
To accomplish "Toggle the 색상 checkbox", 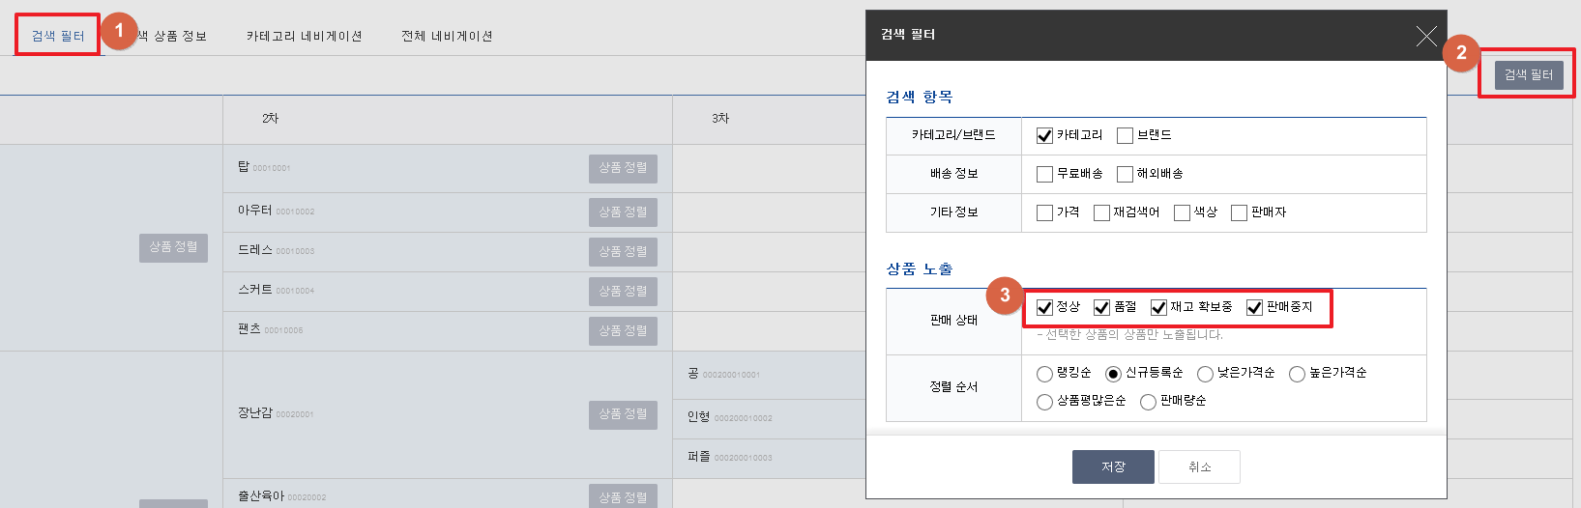I will pyautogui.click(x=1182, y=213).
